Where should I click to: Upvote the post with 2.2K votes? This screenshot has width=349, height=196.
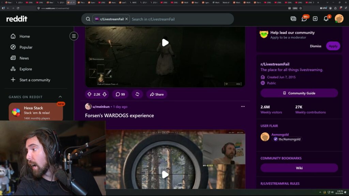pos(90,94)
